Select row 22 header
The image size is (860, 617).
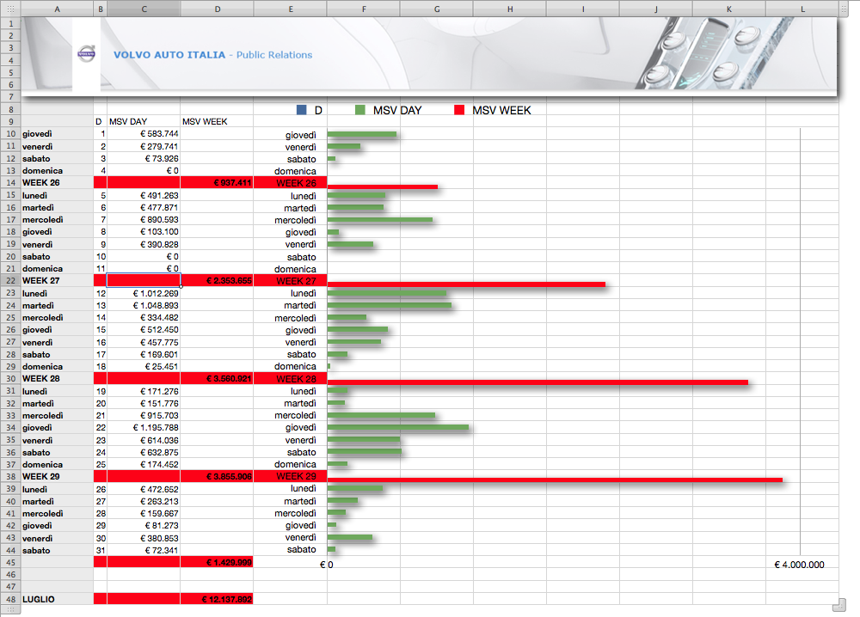tap(10, 281)
